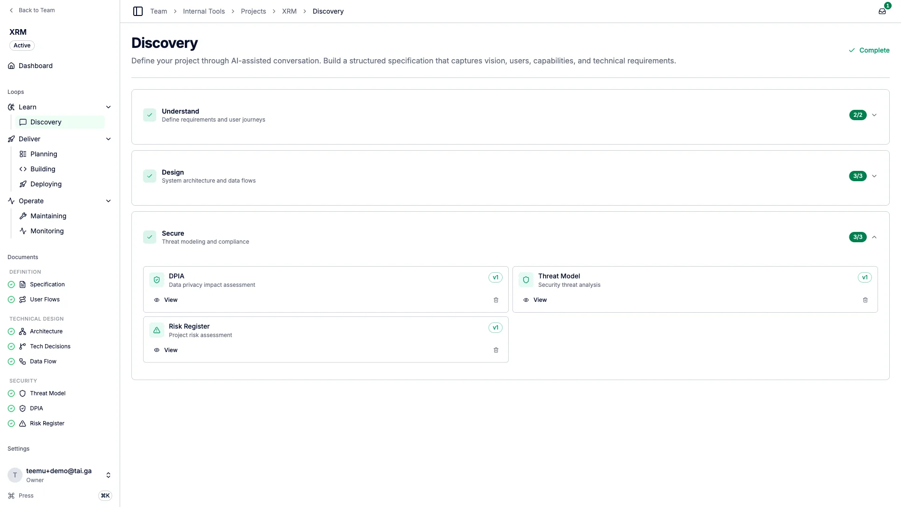Delete the Threat Model via trash icon
This screenshot has width=901, height=507.
coord(865,300)
